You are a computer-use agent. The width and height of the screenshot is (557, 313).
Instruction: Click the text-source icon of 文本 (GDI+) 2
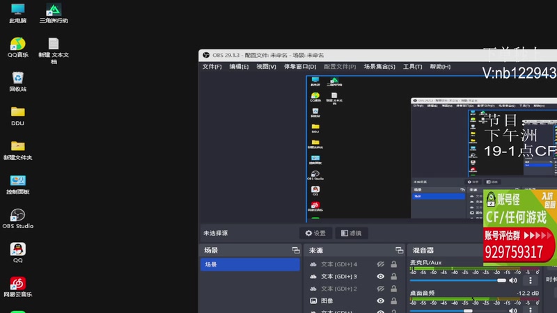(313, 289)
